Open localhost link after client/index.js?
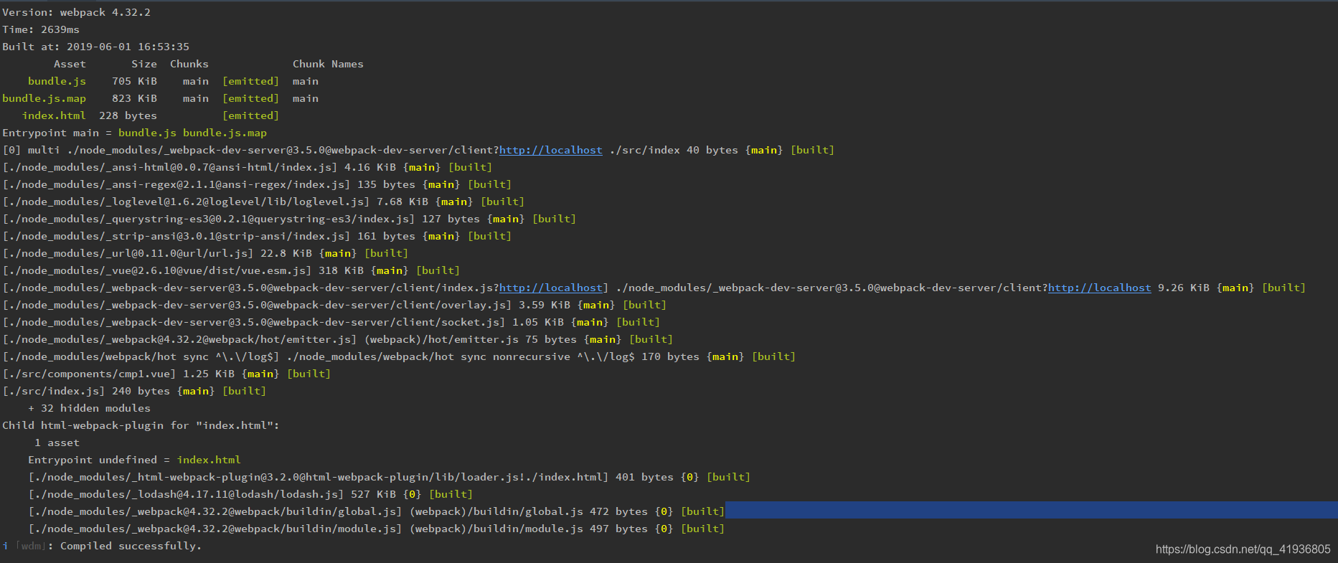The width and height of the screenshot is (1338, 563). [x=551, y=288]
